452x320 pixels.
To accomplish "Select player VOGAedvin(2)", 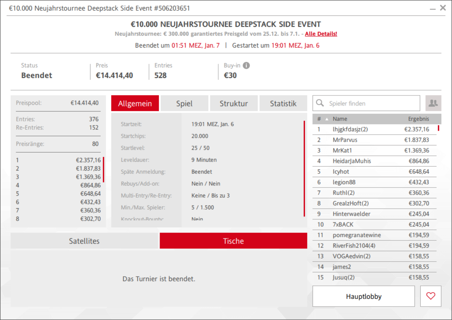I will 374,256.
